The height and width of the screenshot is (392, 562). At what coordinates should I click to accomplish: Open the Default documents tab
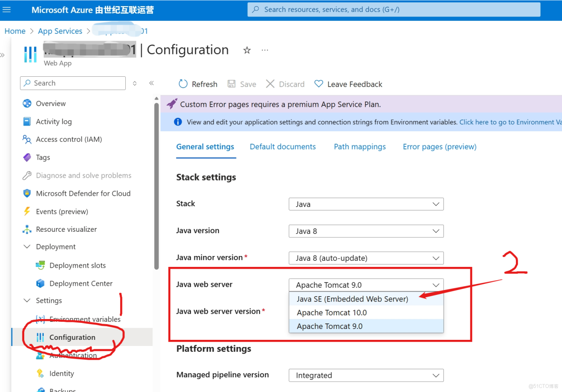pos(282,146)
